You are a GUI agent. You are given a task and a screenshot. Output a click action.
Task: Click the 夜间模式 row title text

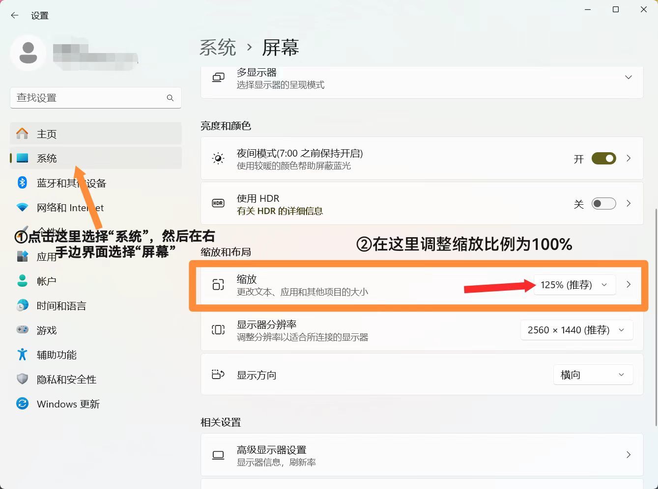(300, 153)
